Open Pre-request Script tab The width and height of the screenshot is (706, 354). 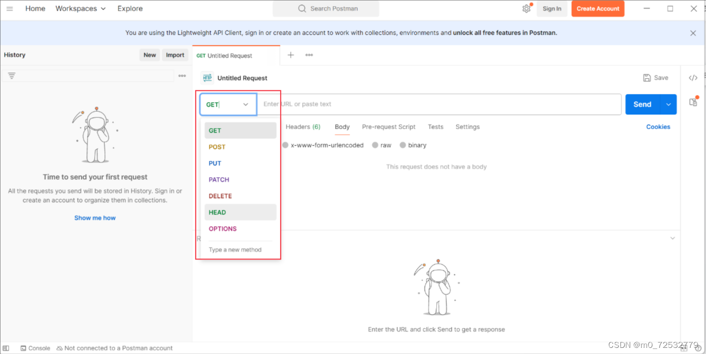389,127
